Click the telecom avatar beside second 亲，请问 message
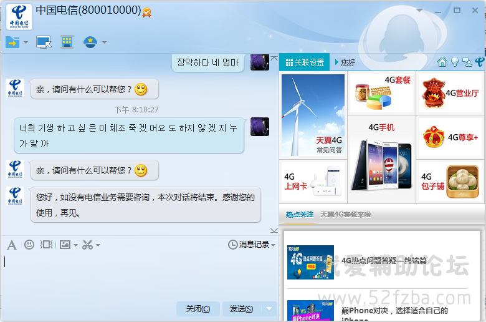Viewport: 486px width, 322px height. point(15,169)
